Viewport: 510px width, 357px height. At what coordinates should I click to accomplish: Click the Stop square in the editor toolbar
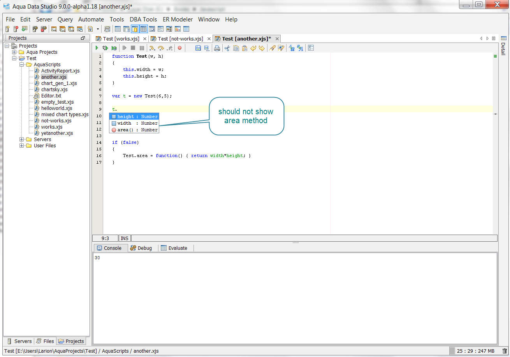[133, 48]
